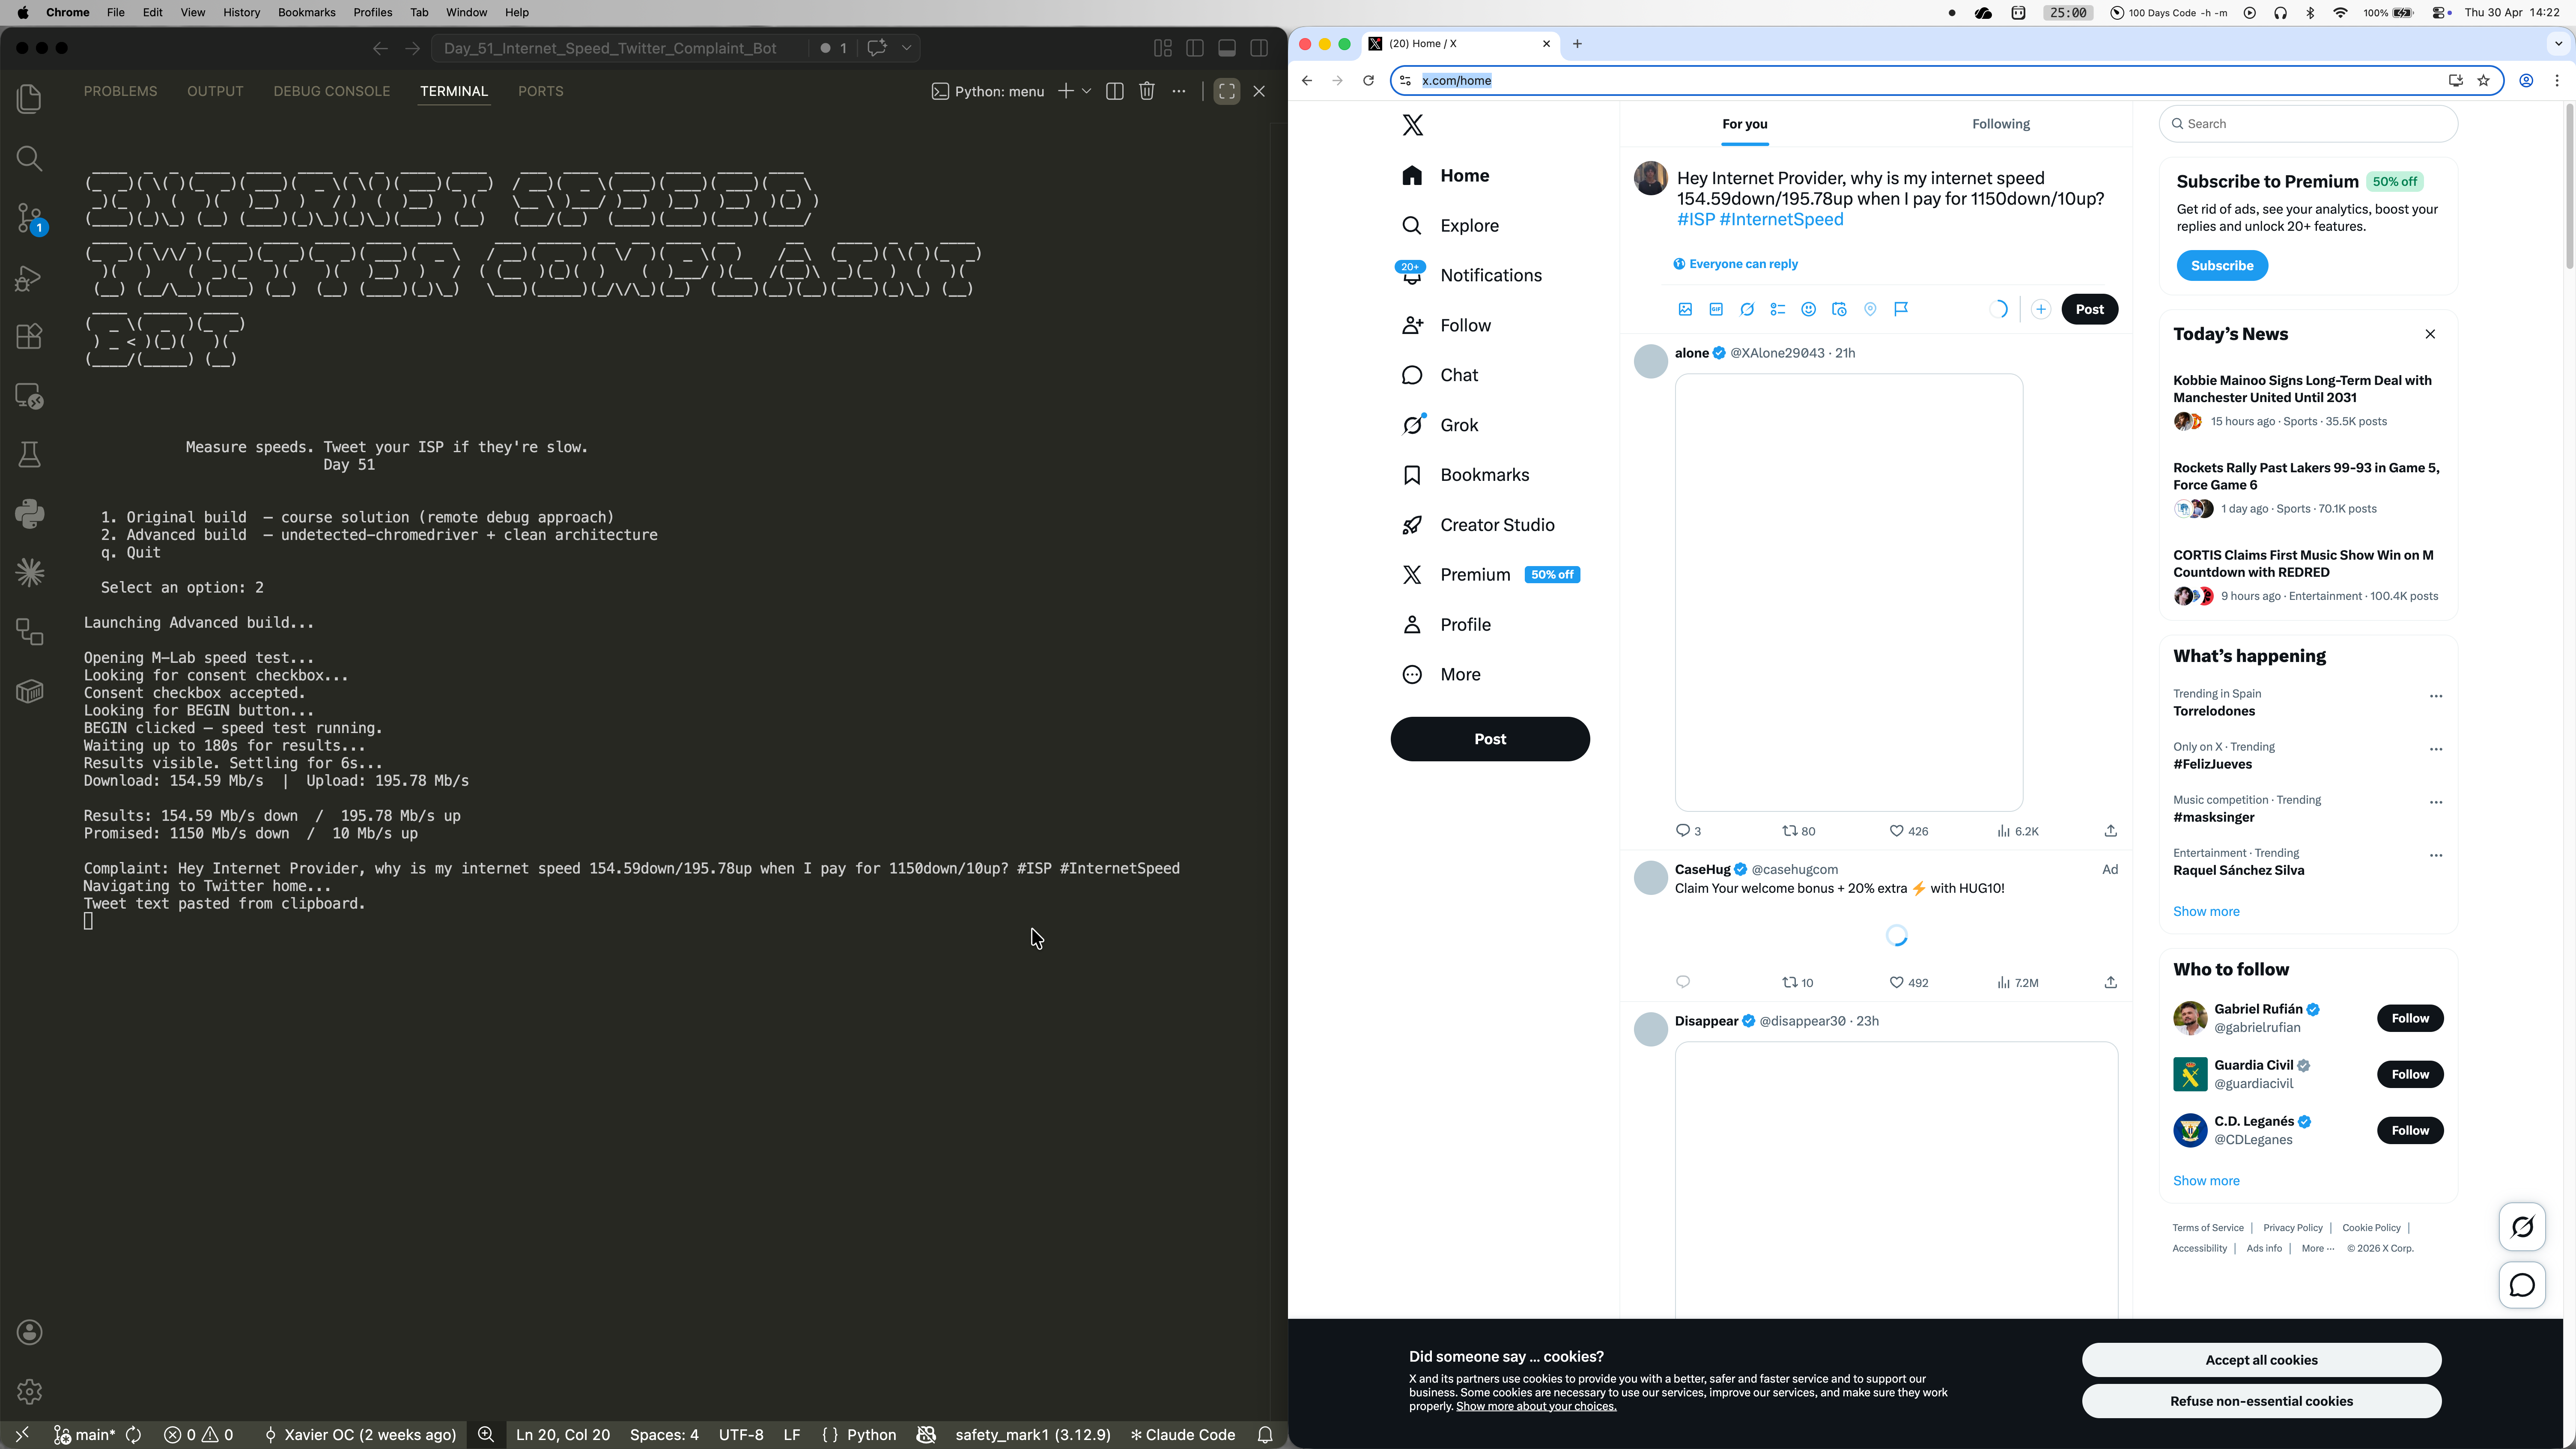Switch to the PORTS panel tab
The image size is (2576, 1449).
coord(541,91)
